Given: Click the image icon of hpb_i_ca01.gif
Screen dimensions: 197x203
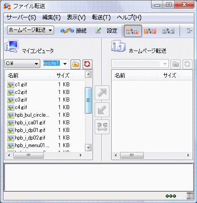Looking at the screenshot, I should pyautogui.click(x=10, y=123).
